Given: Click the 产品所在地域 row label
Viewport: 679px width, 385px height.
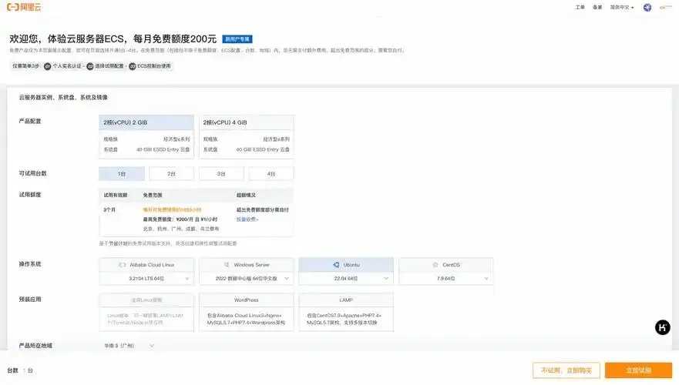Looking at the screenshot, I should pyautogui.click(x=35, y=346).
